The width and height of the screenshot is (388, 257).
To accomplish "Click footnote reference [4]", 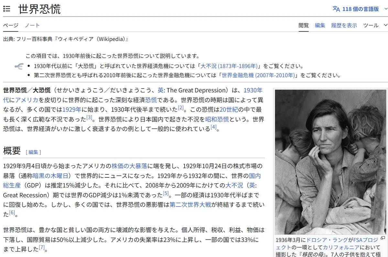I will 213,127.
